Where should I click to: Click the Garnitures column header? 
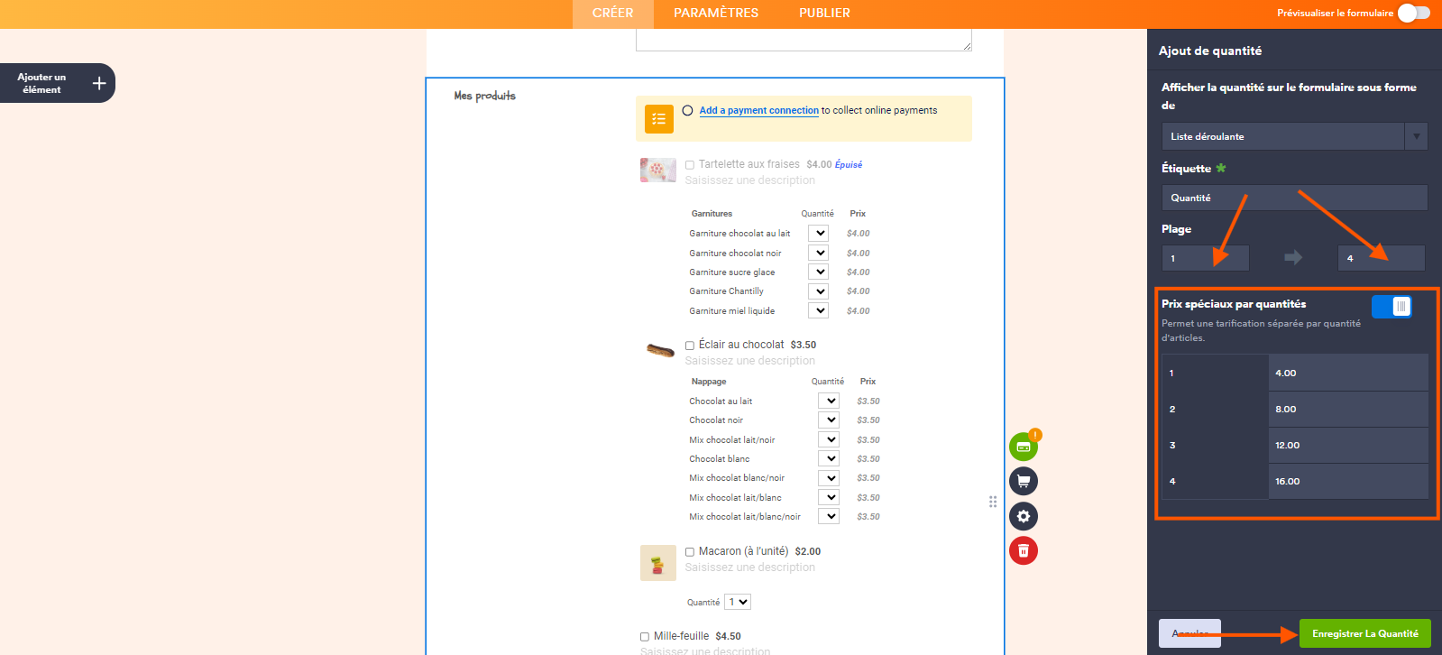(712, 214)
